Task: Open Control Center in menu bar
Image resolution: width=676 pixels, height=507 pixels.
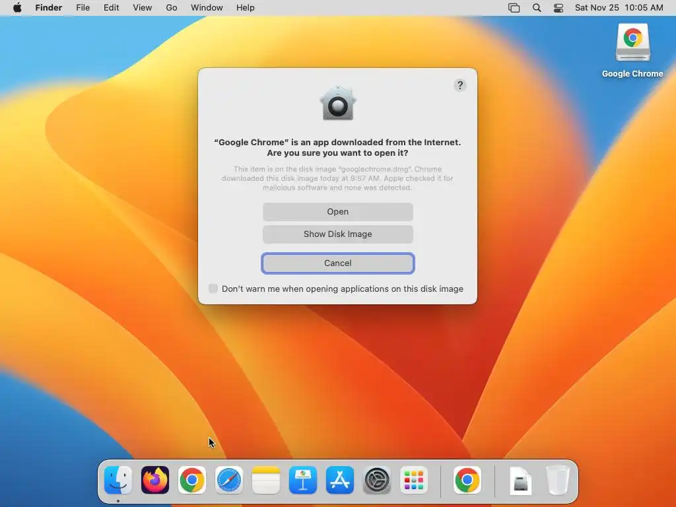Action: 558,8
